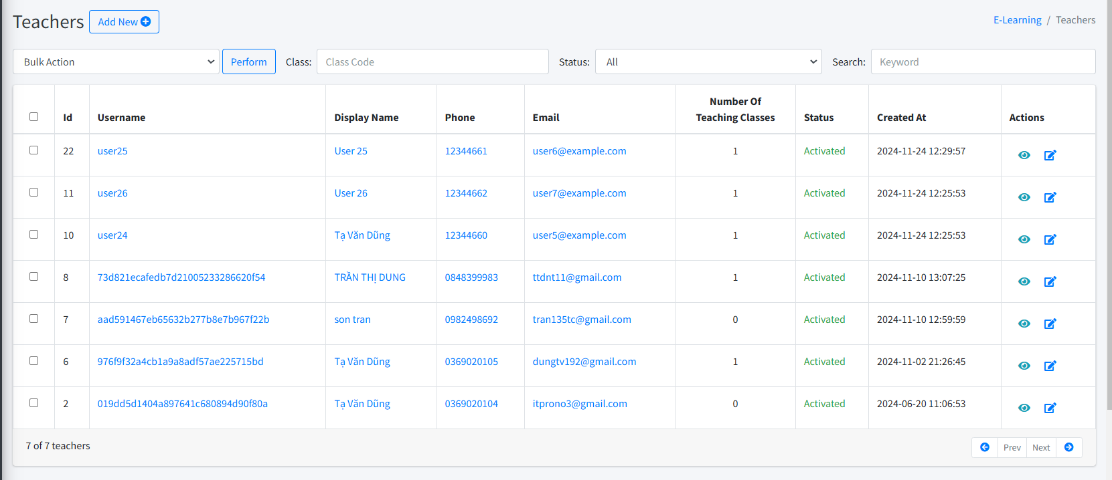Click the Search keyword field
The height and width of the screenshot is (480, 1112).
(x=982, y=62)
